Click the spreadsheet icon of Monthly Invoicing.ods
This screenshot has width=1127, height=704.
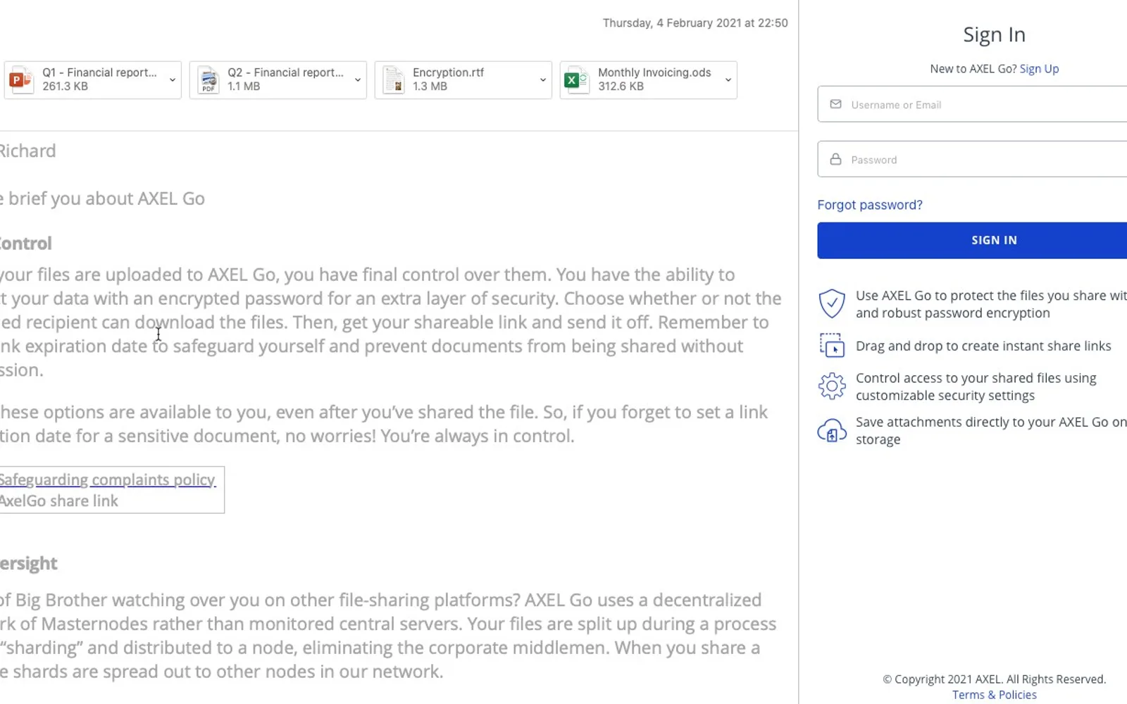click(x=577, y=80)
